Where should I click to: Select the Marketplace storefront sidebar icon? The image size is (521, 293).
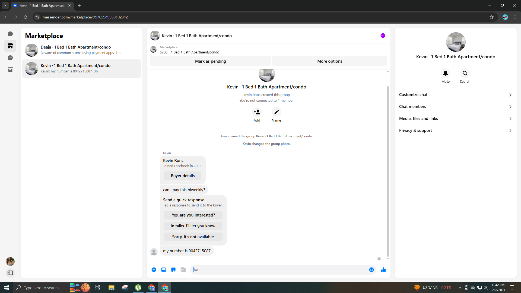(x=10, y=46)
